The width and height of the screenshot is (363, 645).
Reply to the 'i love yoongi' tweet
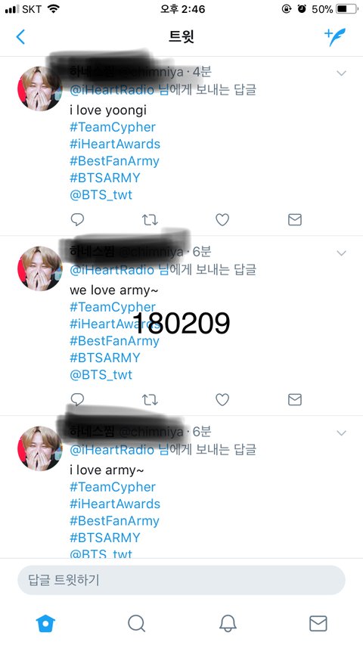[x=77, y=219]
